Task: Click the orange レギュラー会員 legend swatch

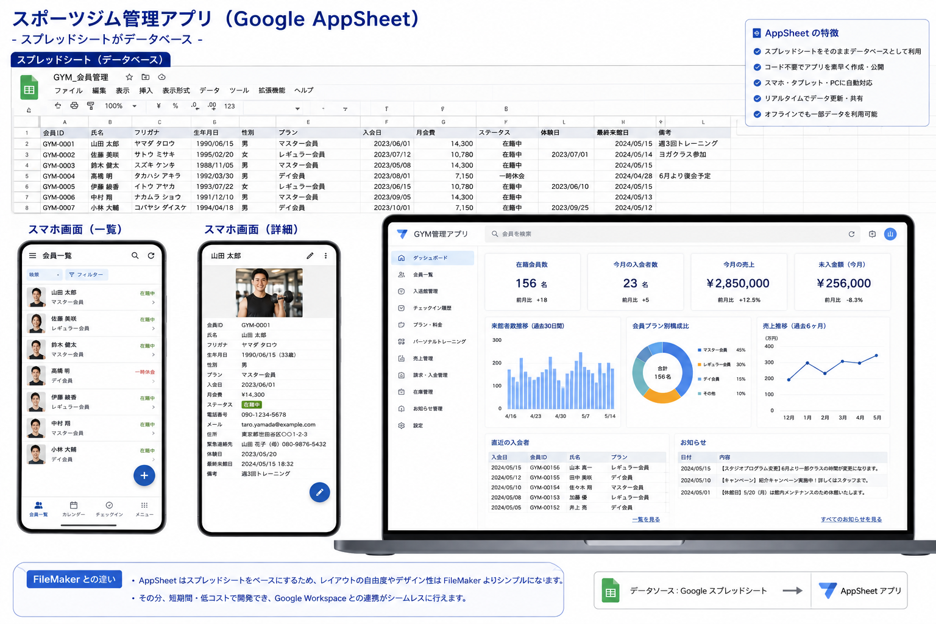Action: pyautogui.click(x=700, y=364)
